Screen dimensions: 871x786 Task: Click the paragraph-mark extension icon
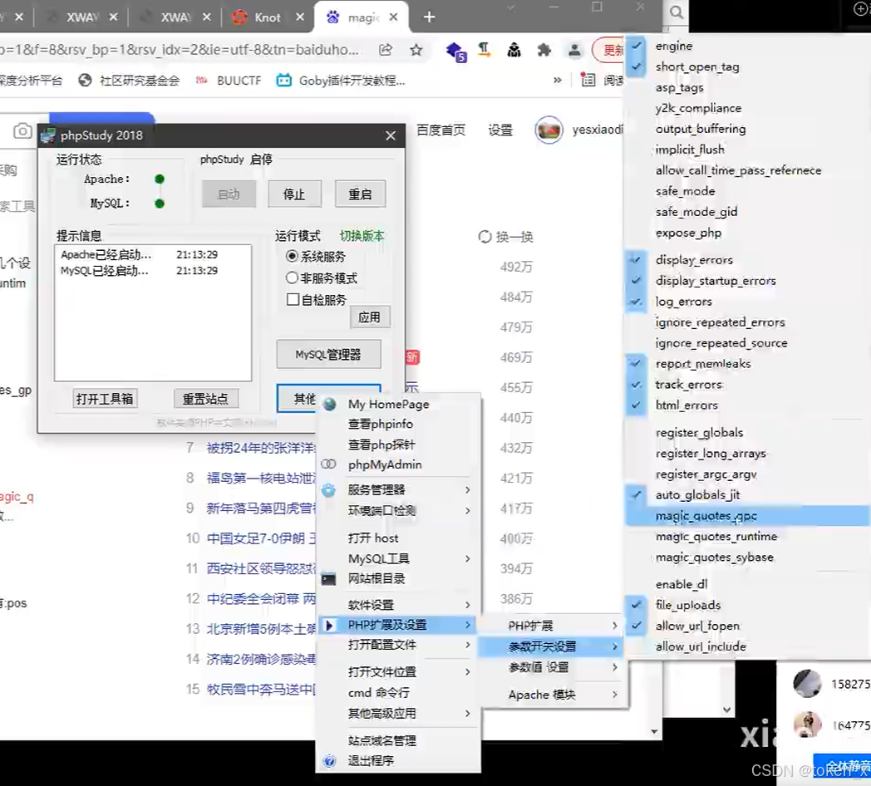(x=485, y=51)
